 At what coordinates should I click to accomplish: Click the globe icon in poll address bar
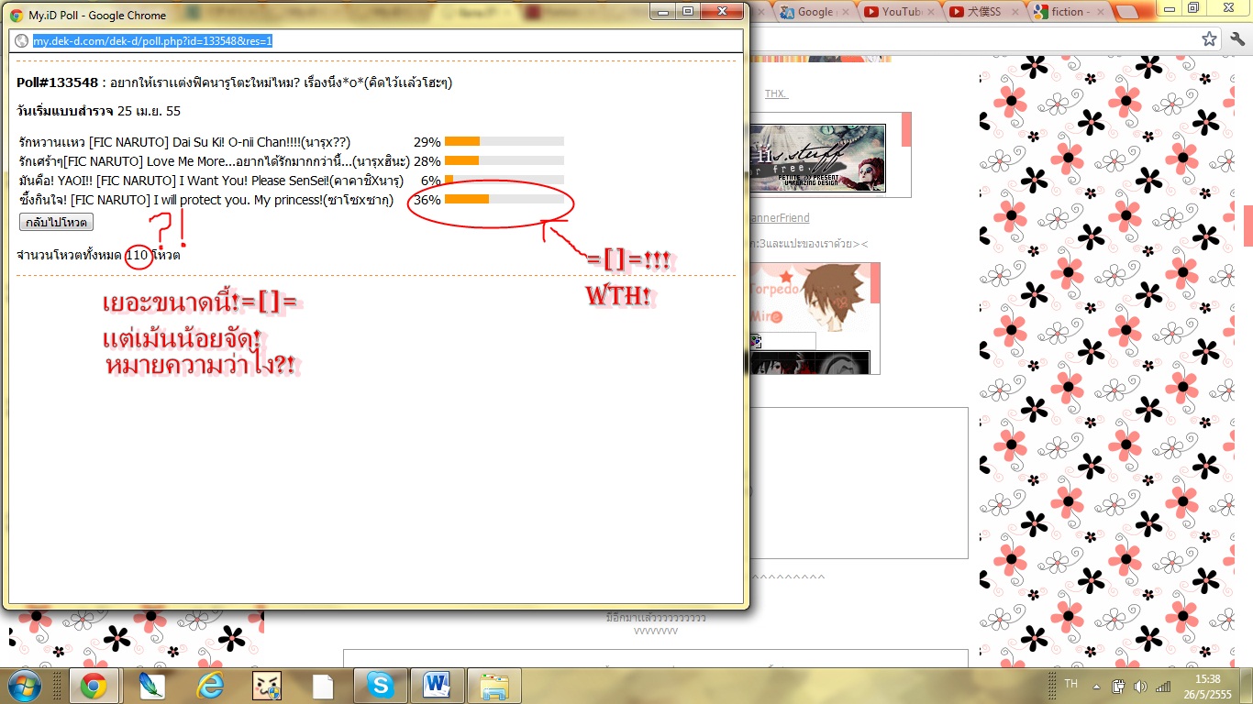pos(21,41)
